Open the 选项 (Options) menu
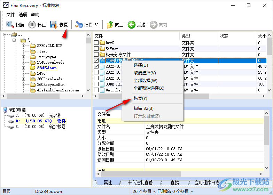This screenshot has height=195, width=273. point(23,15)
